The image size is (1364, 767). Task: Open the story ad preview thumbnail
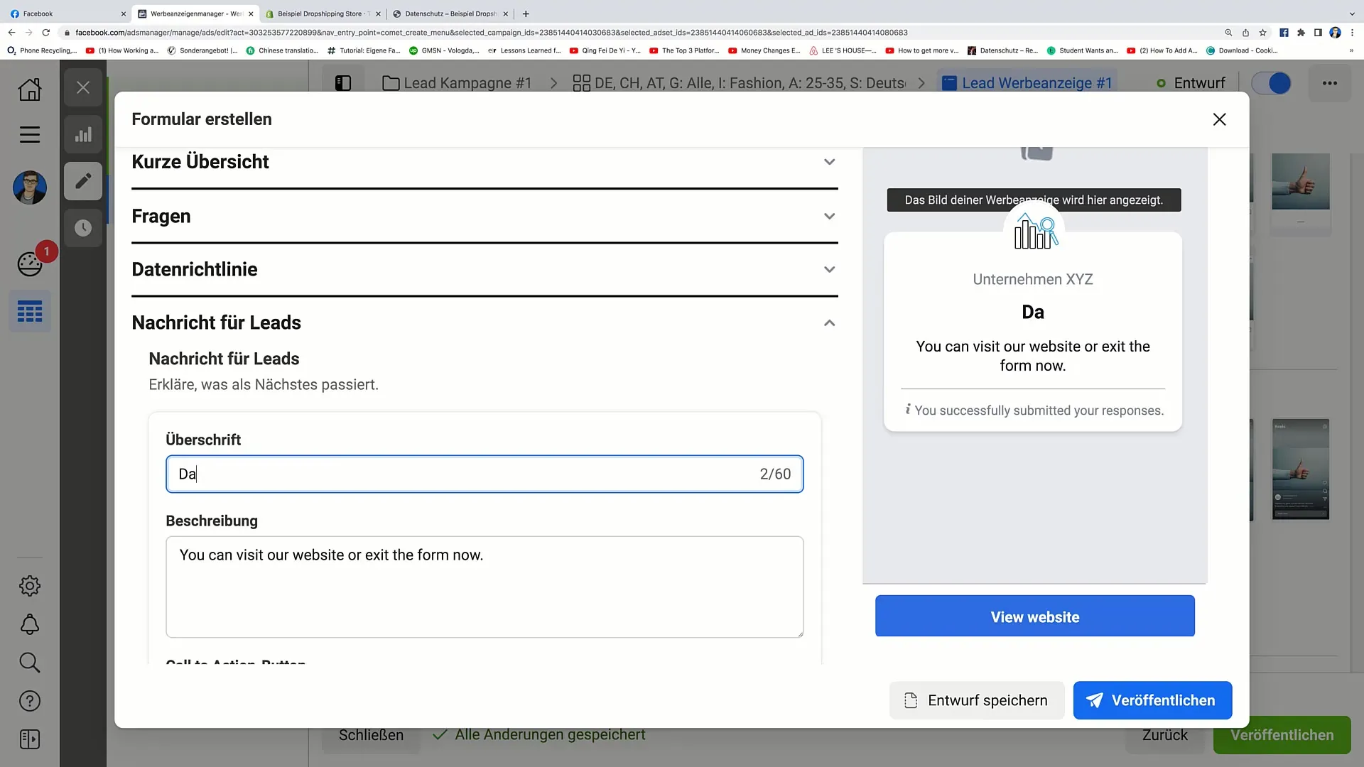(1300, 469)
